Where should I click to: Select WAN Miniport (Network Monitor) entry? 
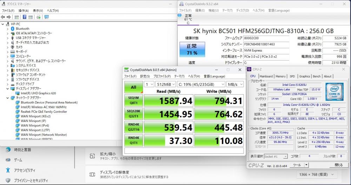click(x=44, y=135)
